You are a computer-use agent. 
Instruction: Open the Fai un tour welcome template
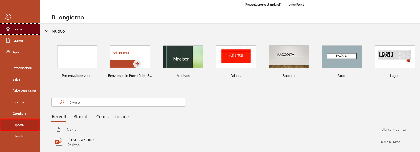(x=130, y=57)
